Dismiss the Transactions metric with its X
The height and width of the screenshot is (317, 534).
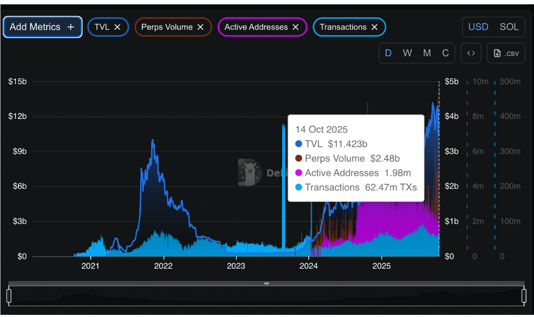click(374, 27)
